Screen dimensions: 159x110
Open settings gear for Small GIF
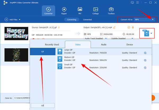click(x=145, y=68)
